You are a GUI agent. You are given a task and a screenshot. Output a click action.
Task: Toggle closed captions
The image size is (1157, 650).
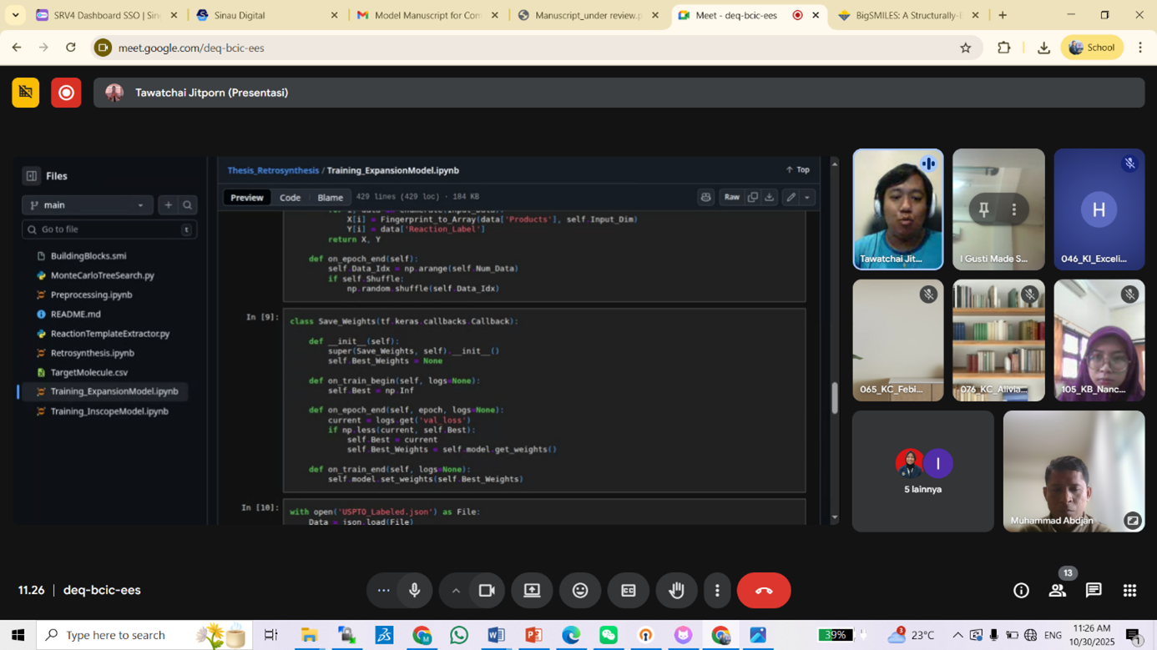click(x=629, y=591)
